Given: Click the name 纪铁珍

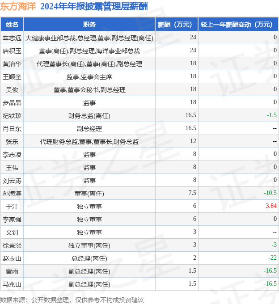Looking at the screenshot, I should click(x=12, y=116).
